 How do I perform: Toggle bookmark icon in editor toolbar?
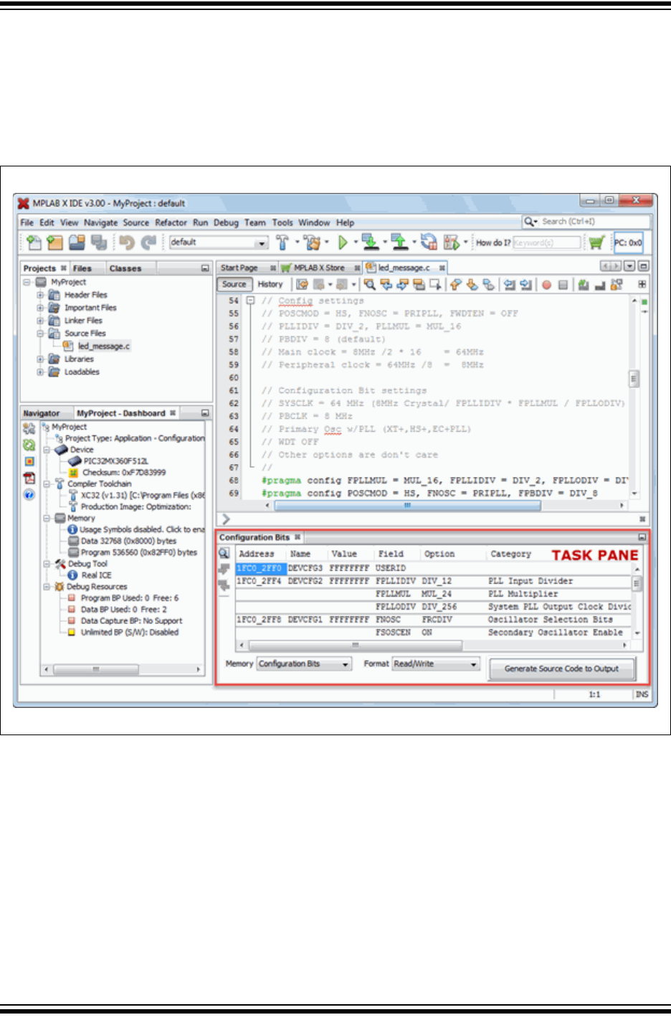tap(487, 285)
